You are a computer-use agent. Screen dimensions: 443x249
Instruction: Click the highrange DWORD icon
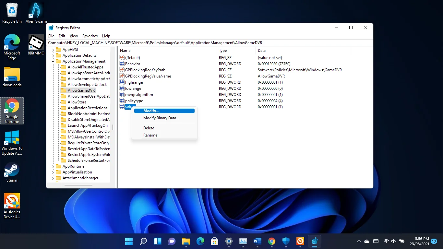tap(122, 82)
